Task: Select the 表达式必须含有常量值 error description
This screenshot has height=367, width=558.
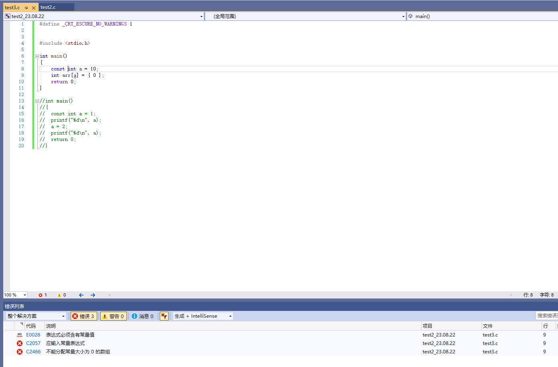Action: [70, 335]
